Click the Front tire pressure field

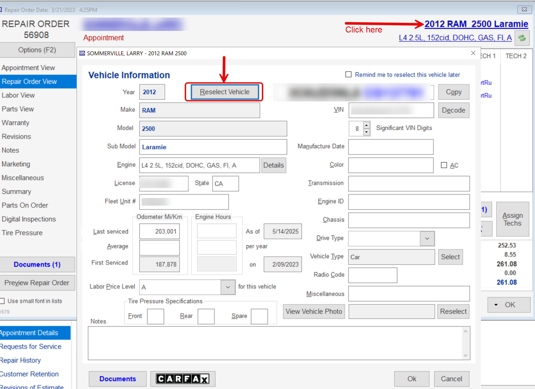coord(156,316)
